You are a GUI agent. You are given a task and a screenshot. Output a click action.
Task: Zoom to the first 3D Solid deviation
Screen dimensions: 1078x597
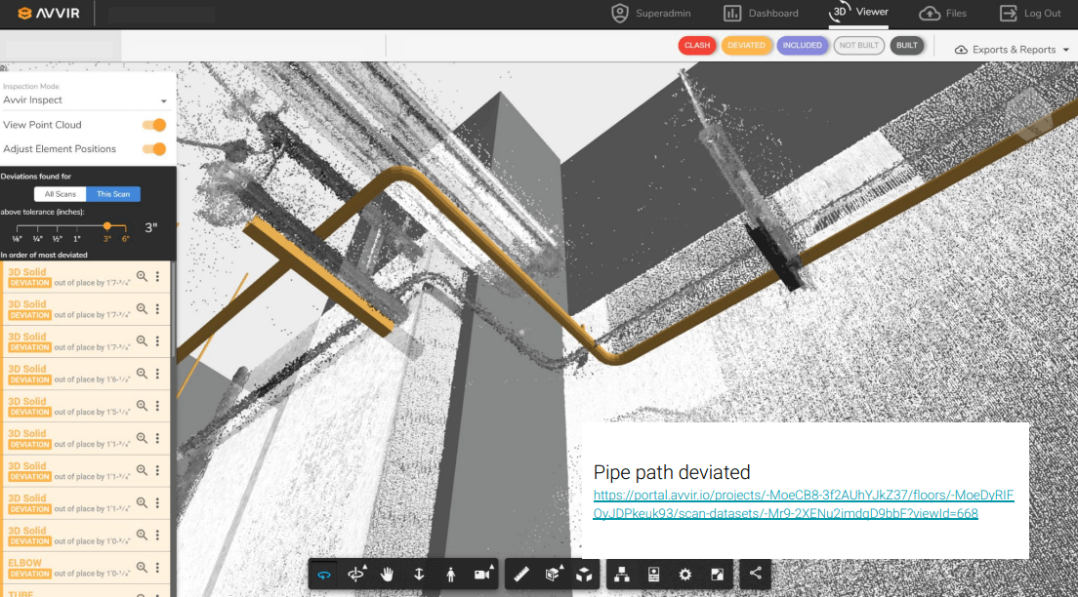point(142,276)
